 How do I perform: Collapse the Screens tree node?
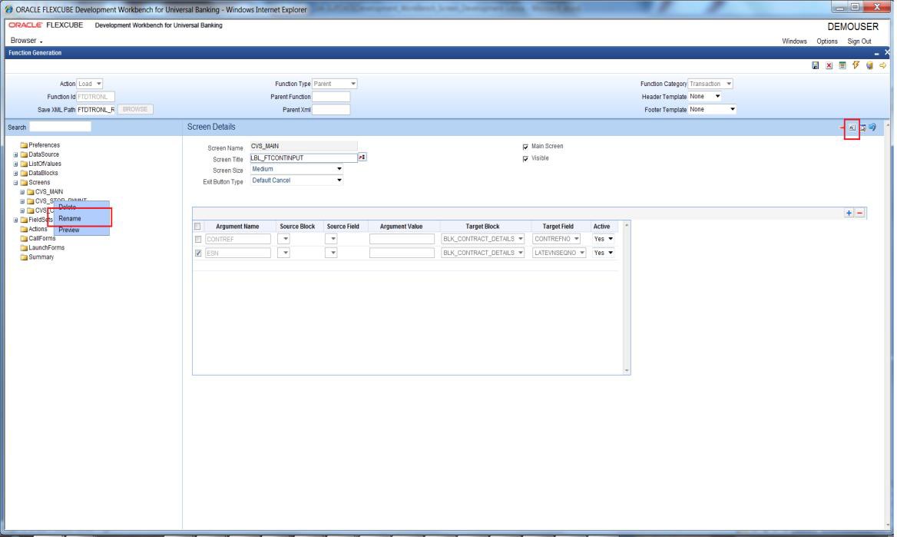point(16,183)
